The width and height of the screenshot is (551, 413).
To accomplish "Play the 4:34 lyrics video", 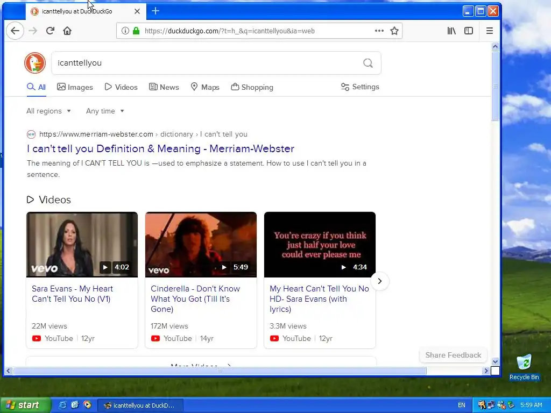I will pos(343,267).
